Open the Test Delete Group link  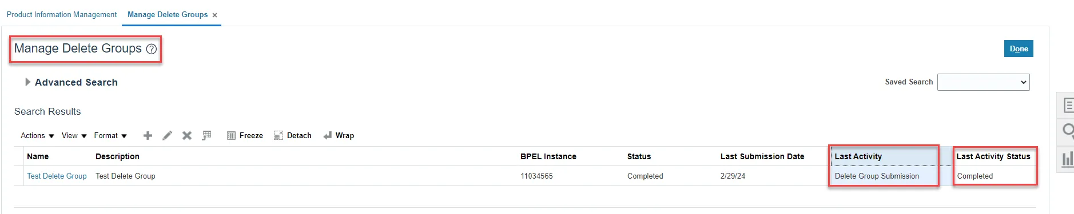point(57,176)
